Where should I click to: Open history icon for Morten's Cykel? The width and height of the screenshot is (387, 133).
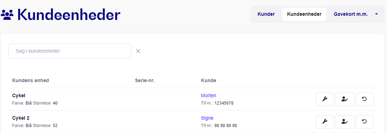365,99
